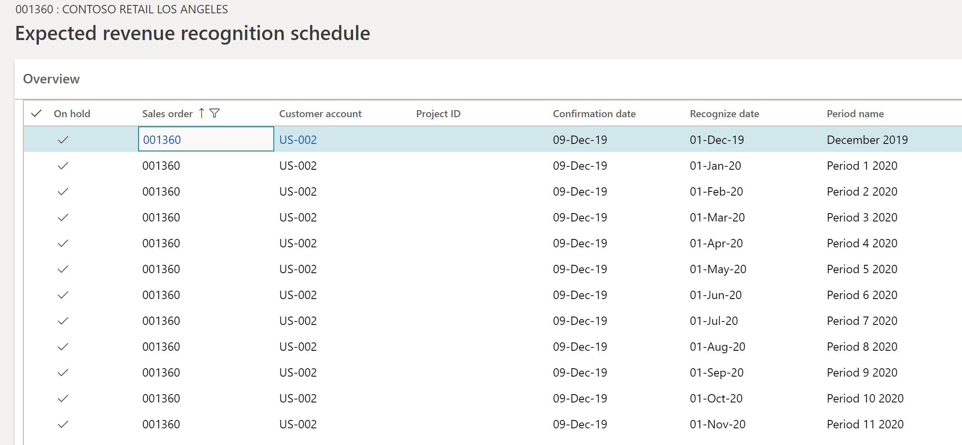Select Recognize date 01-May-20 cell

point(718,269)
